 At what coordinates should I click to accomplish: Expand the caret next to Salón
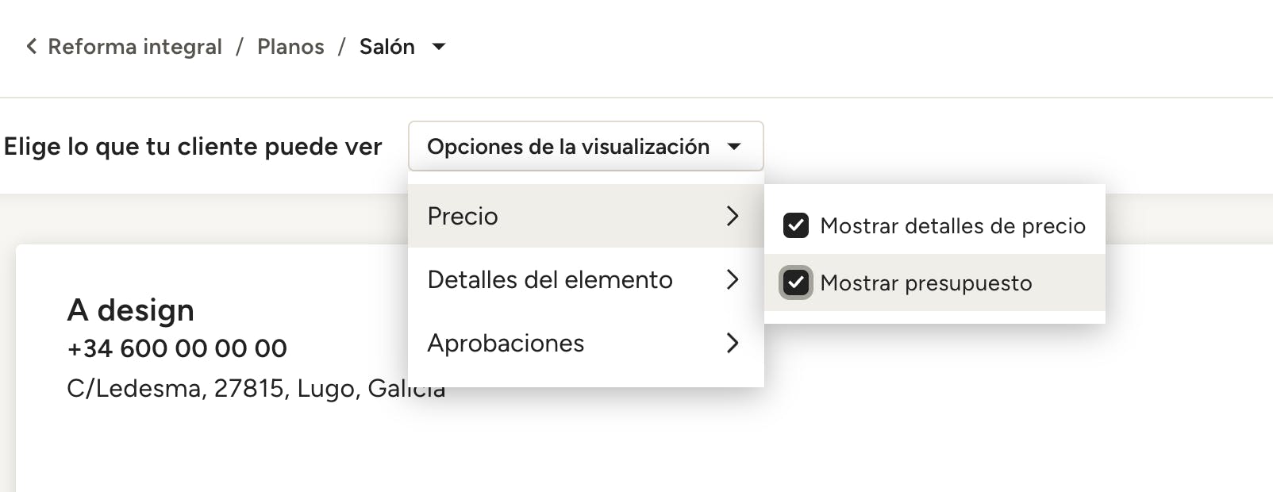pos(438,47)
